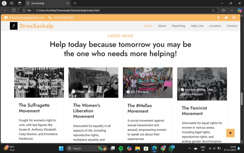The height and width of the screenshot is (153, 244).
Task: Open The Suffragette Movement article title
Action: 34,108
